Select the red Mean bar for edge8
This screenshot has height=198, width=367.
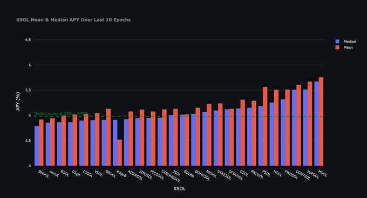(x=120, y=153)
